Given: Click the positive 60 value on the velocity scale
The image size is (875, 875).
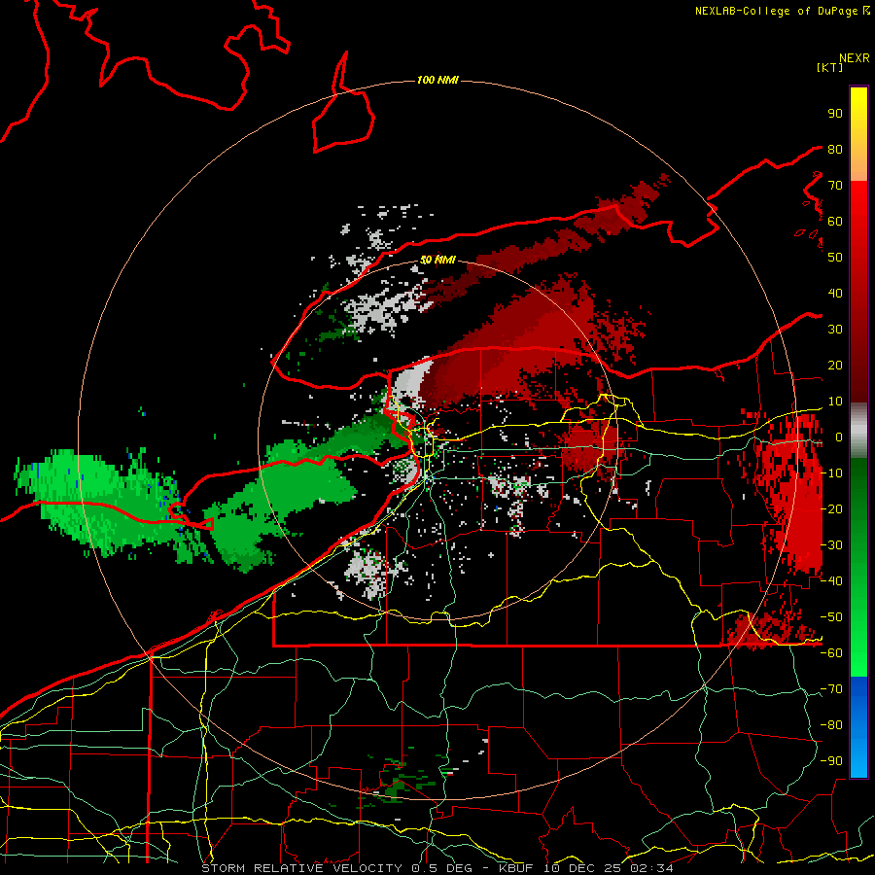Looking at the screenshot, I should 835,221.
